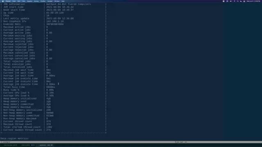Screen dimensions: 262x147
Task: Click the 'Current daemon thread count' row label
Action: (x=23, y=130)
